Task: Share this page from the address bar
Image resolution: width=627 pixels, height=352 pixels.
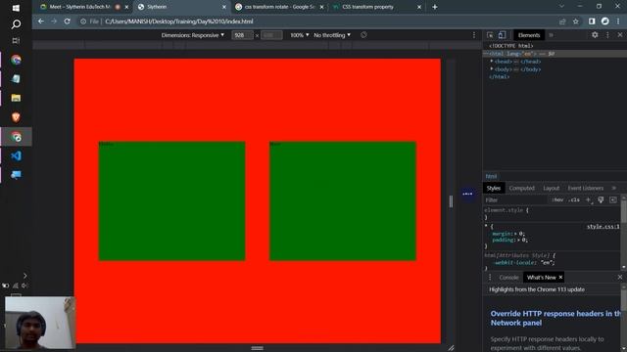Action: pyautogui.click(x=562, y=22)
